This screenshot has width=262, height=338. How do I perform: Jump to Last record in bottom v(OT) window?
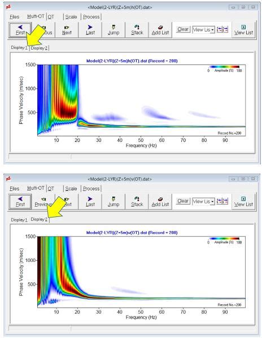coord(90,202)
